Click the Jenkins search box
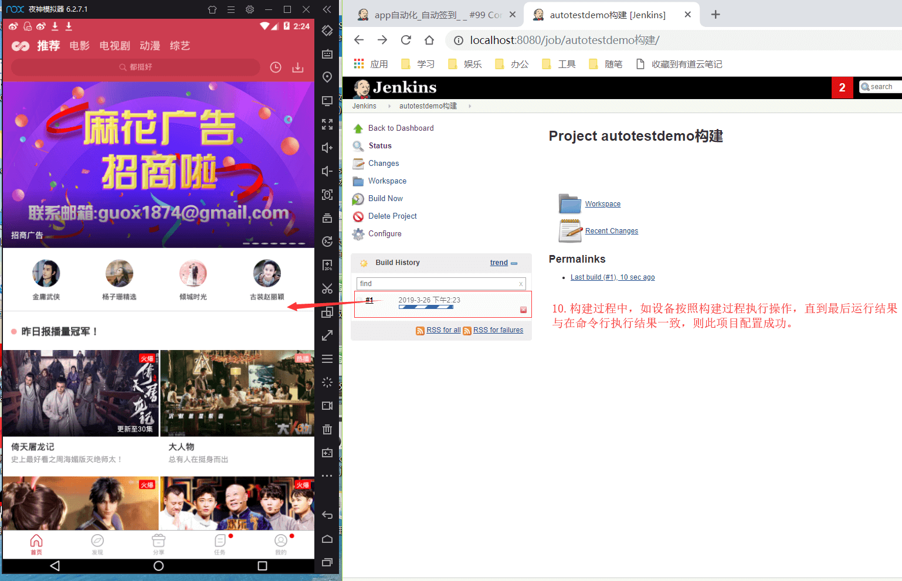The image size is (902, 581). (880, 87)
